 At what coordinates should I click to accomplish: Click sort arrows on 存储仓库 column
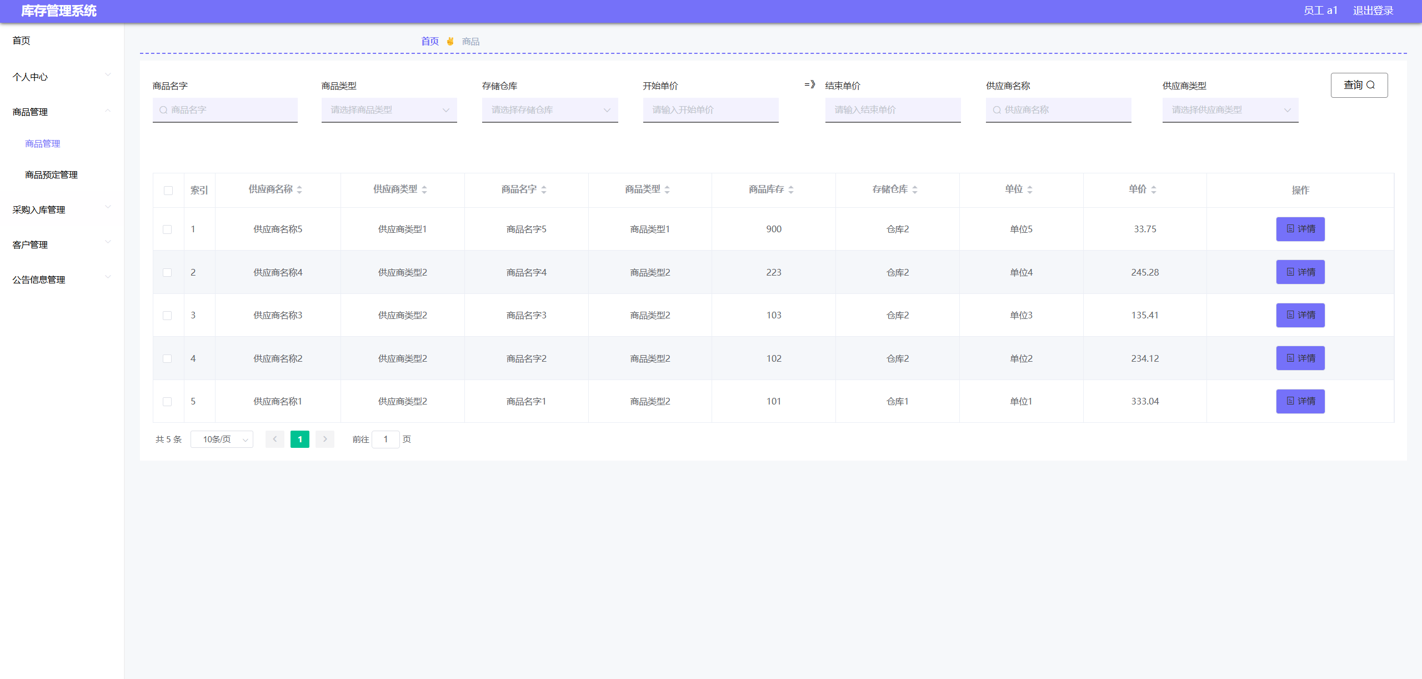point(915,190)
